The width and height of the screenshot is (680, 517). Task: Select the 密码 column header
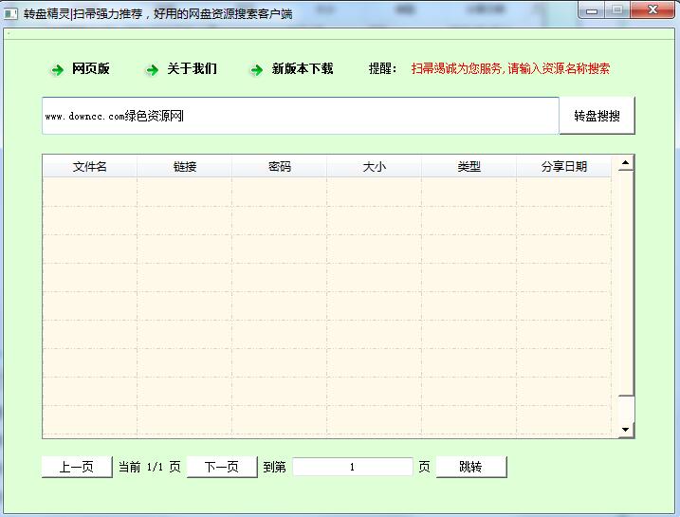(x=280, y=167)
